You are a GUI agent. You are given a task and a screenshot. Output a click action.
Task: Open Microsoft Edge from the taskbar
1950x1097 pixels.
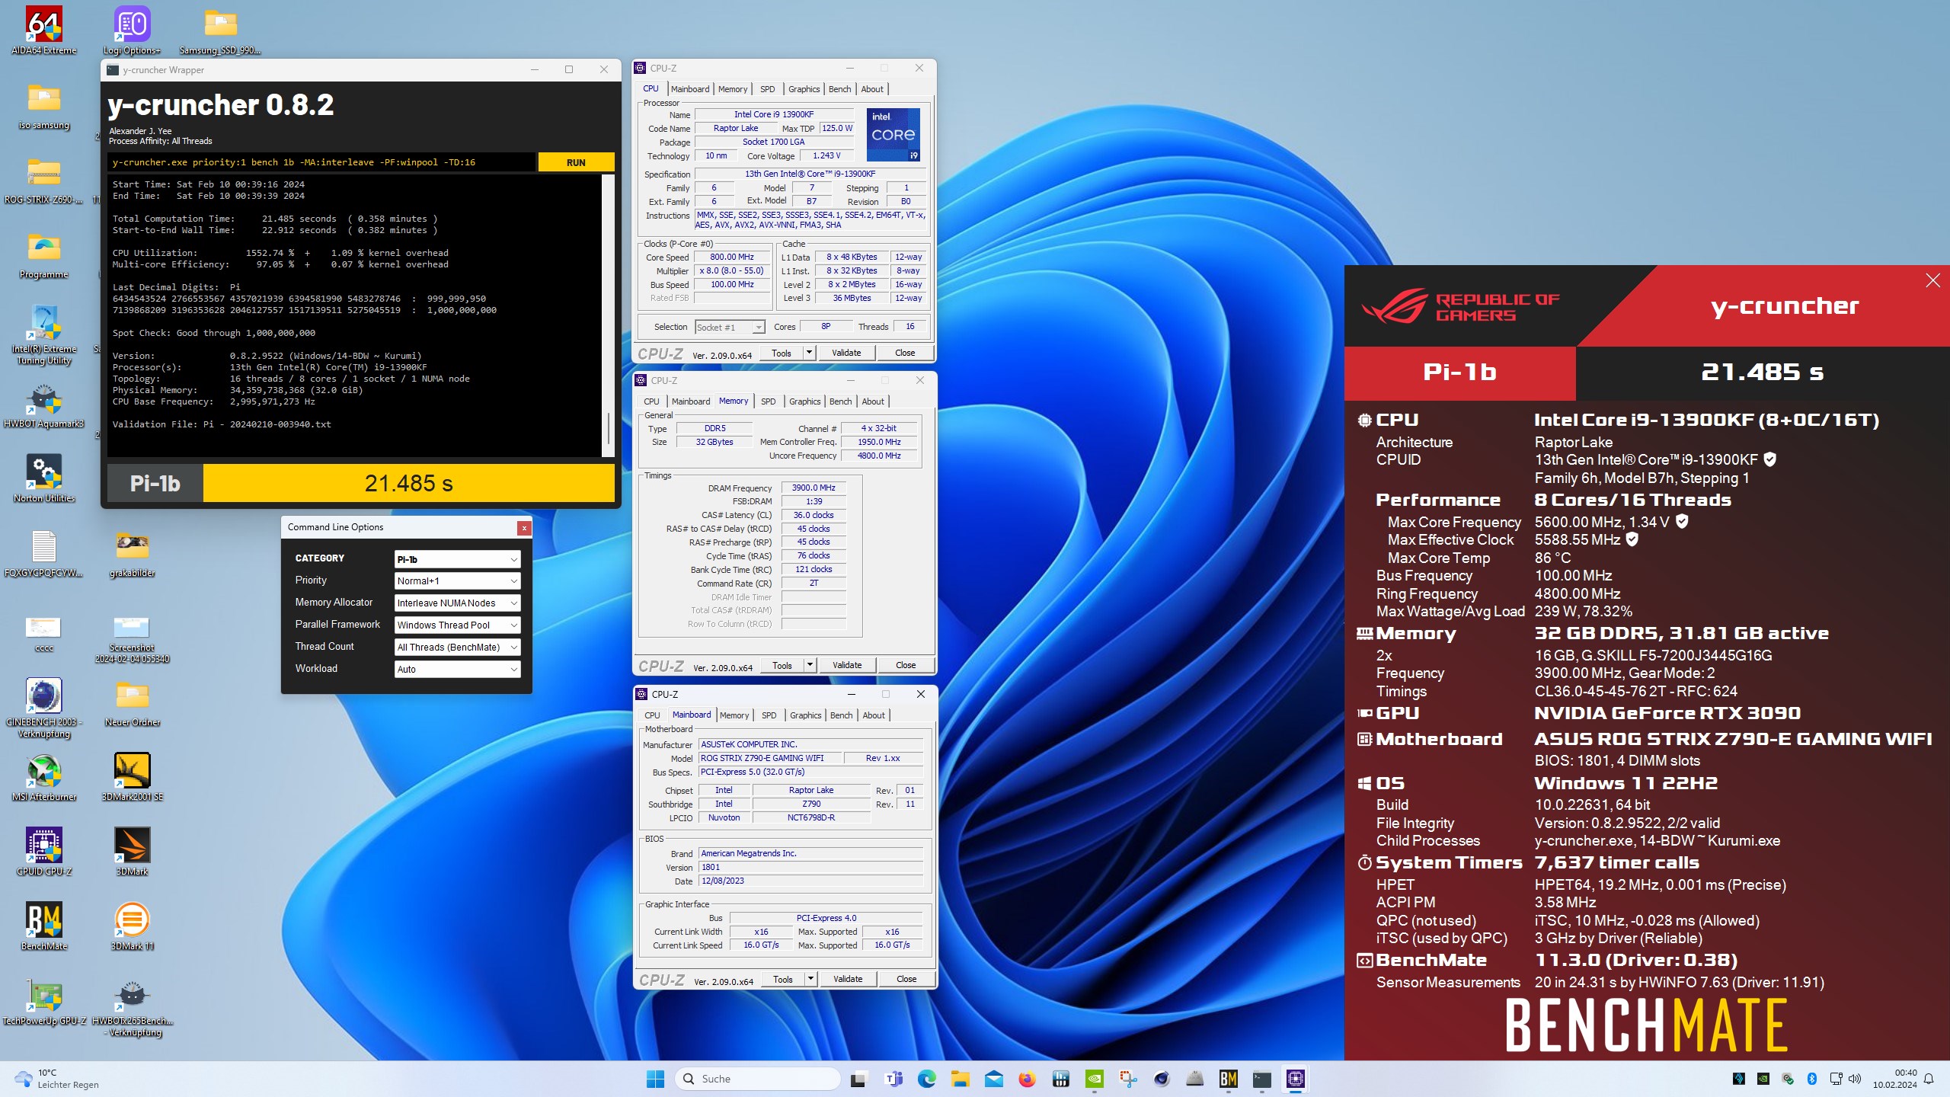(x=926, y=1079)
